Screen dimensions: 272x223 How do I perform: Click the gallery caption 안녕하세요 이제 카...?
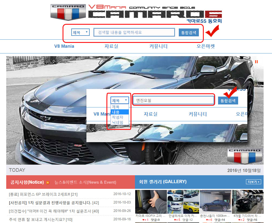pos(183,216)
